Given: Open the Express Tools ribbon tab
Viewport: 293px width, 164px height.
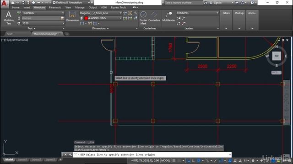Looking at the screenshot, I should click(x=118, y=7).
